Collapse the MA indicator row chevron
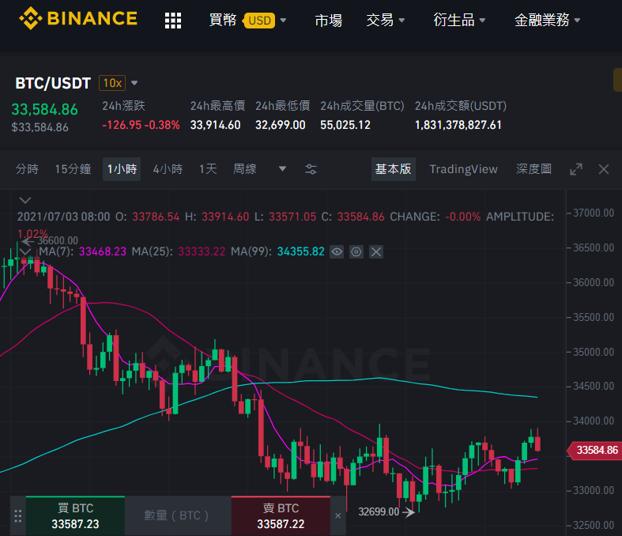The height and width of the screenshot is (536, 622). coord(25,251)
